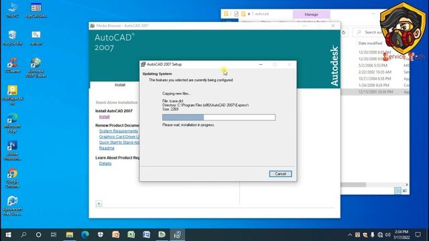Open the Manage tab in File Explorer
The height and width of the screenshot is (241, 429).
pos(311,14)
